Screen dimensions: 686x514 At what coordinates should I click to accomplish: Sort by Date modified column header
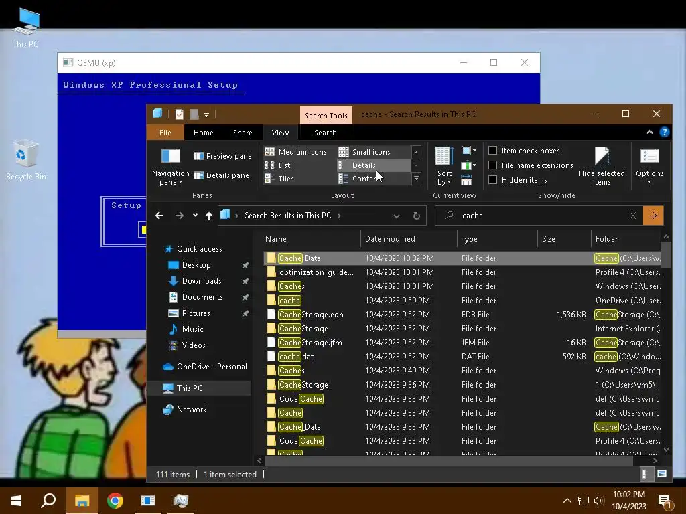tap(409, 239)
